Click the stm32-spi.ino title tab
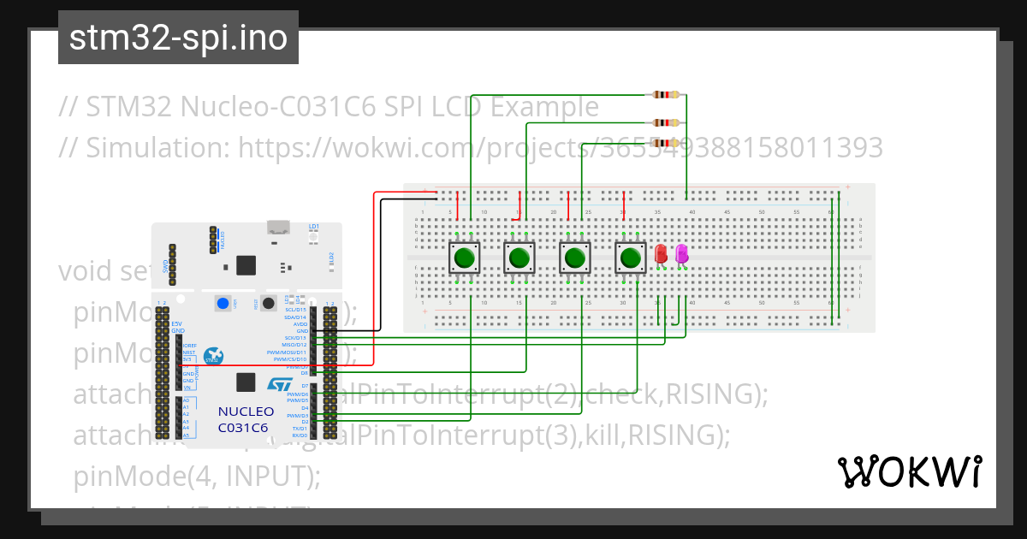The height and width of the screenshot is (539, 1027). (178, 37)
